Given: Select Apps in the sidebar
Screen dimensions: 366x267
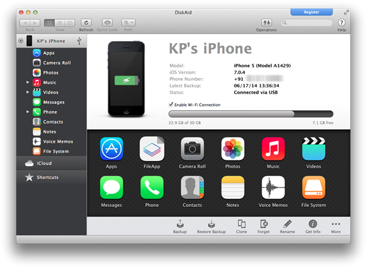Looking at the screenshot, I should click(51, 53).
